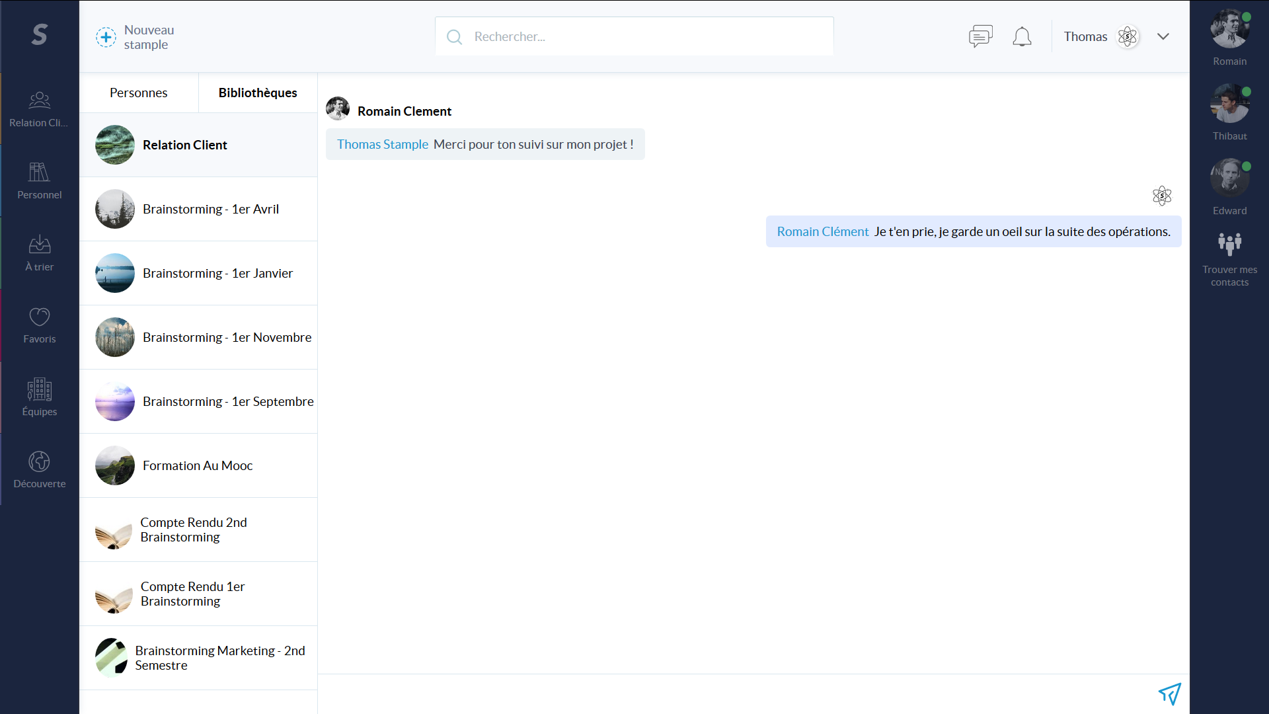This screenshot has width=1269, height=714.
Task: Click reply text 'Je t'en prie, je garde un oeil...'
Action: [x=1022, y=231]
